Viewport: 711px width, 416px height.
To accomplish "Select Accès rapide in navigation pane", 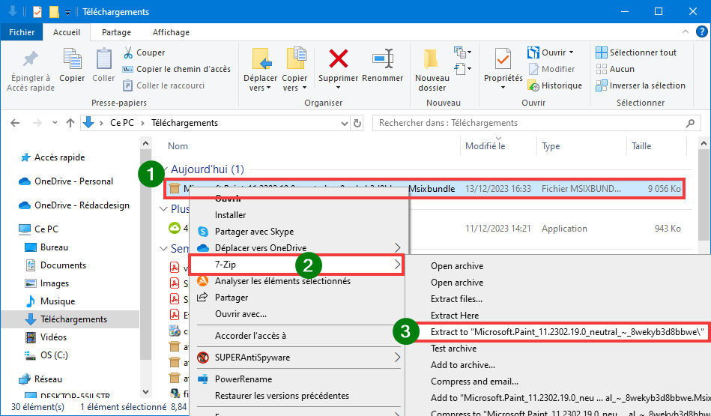I will click(52, 157).
